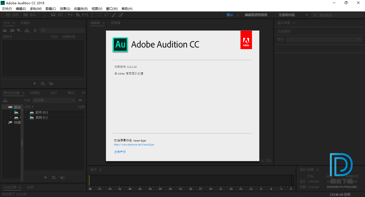
Task: Click the import file icon in Files panel
Action: coord(12,30)
